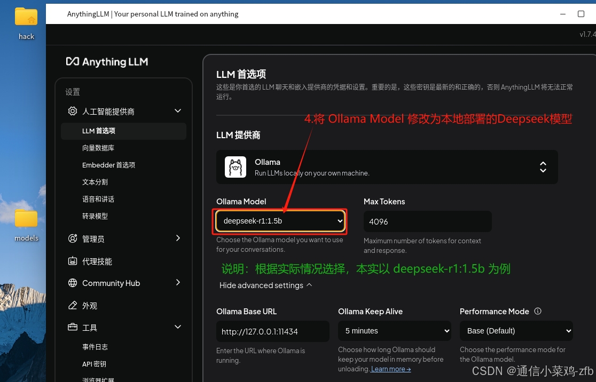Click the LLM 提供商 heading
The image size is (596, 382).
pyautogui.click(x=238, y=135)
